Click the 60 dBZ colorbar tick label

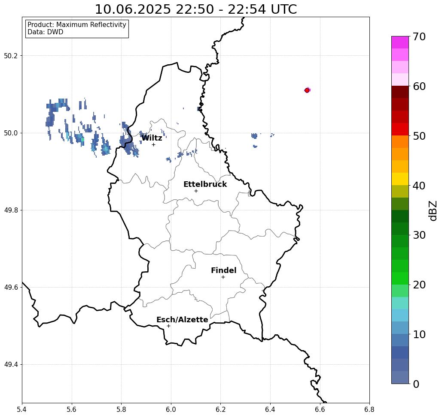[419, 86]
